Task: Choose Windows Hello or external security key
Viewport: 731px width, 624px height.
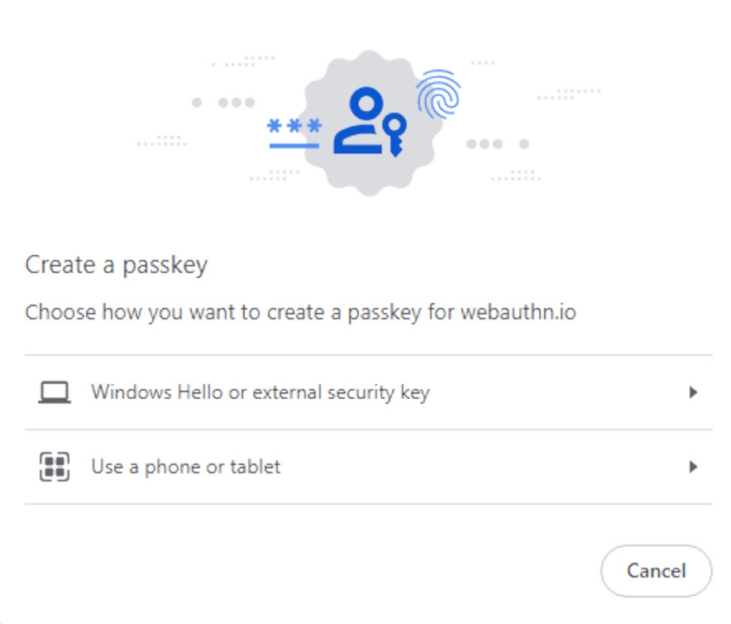Action: 369,392
